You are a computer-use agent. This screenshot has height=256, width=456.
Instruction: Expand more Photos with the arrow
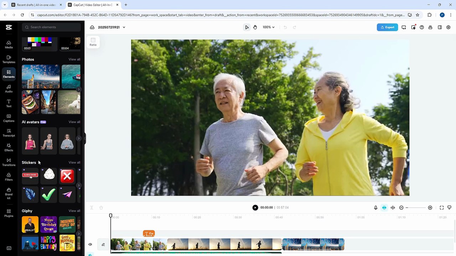(79, 89)
